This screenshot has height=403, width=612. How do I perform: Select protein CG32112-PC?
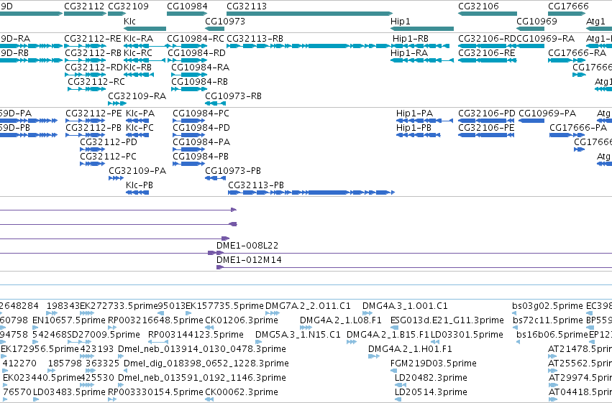point(108,157)
